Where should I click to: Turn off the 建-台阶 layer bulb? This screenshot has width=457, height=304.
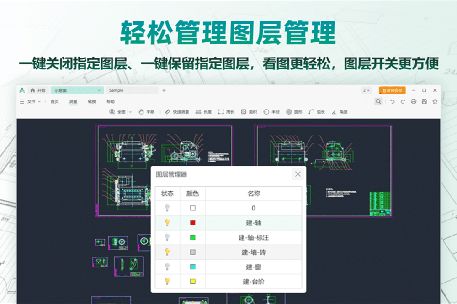(168, 281)
